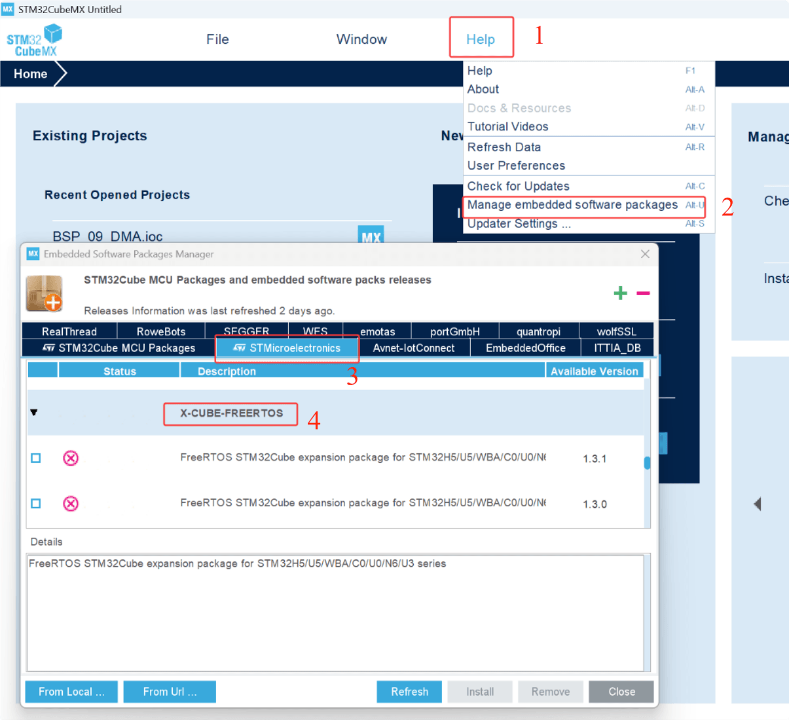Open the EmbeddedOffice tab
Screen dimensions: 789x720
[525, 348]
